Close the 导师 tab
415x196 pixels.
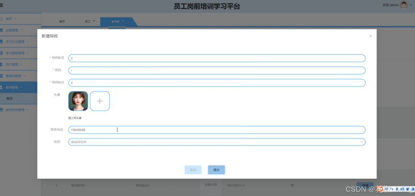pyautogui.click(x=122, y=21)
